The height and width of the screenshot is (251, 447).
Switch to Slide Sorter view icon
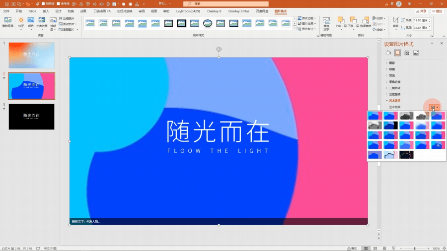tap(375, 249)
